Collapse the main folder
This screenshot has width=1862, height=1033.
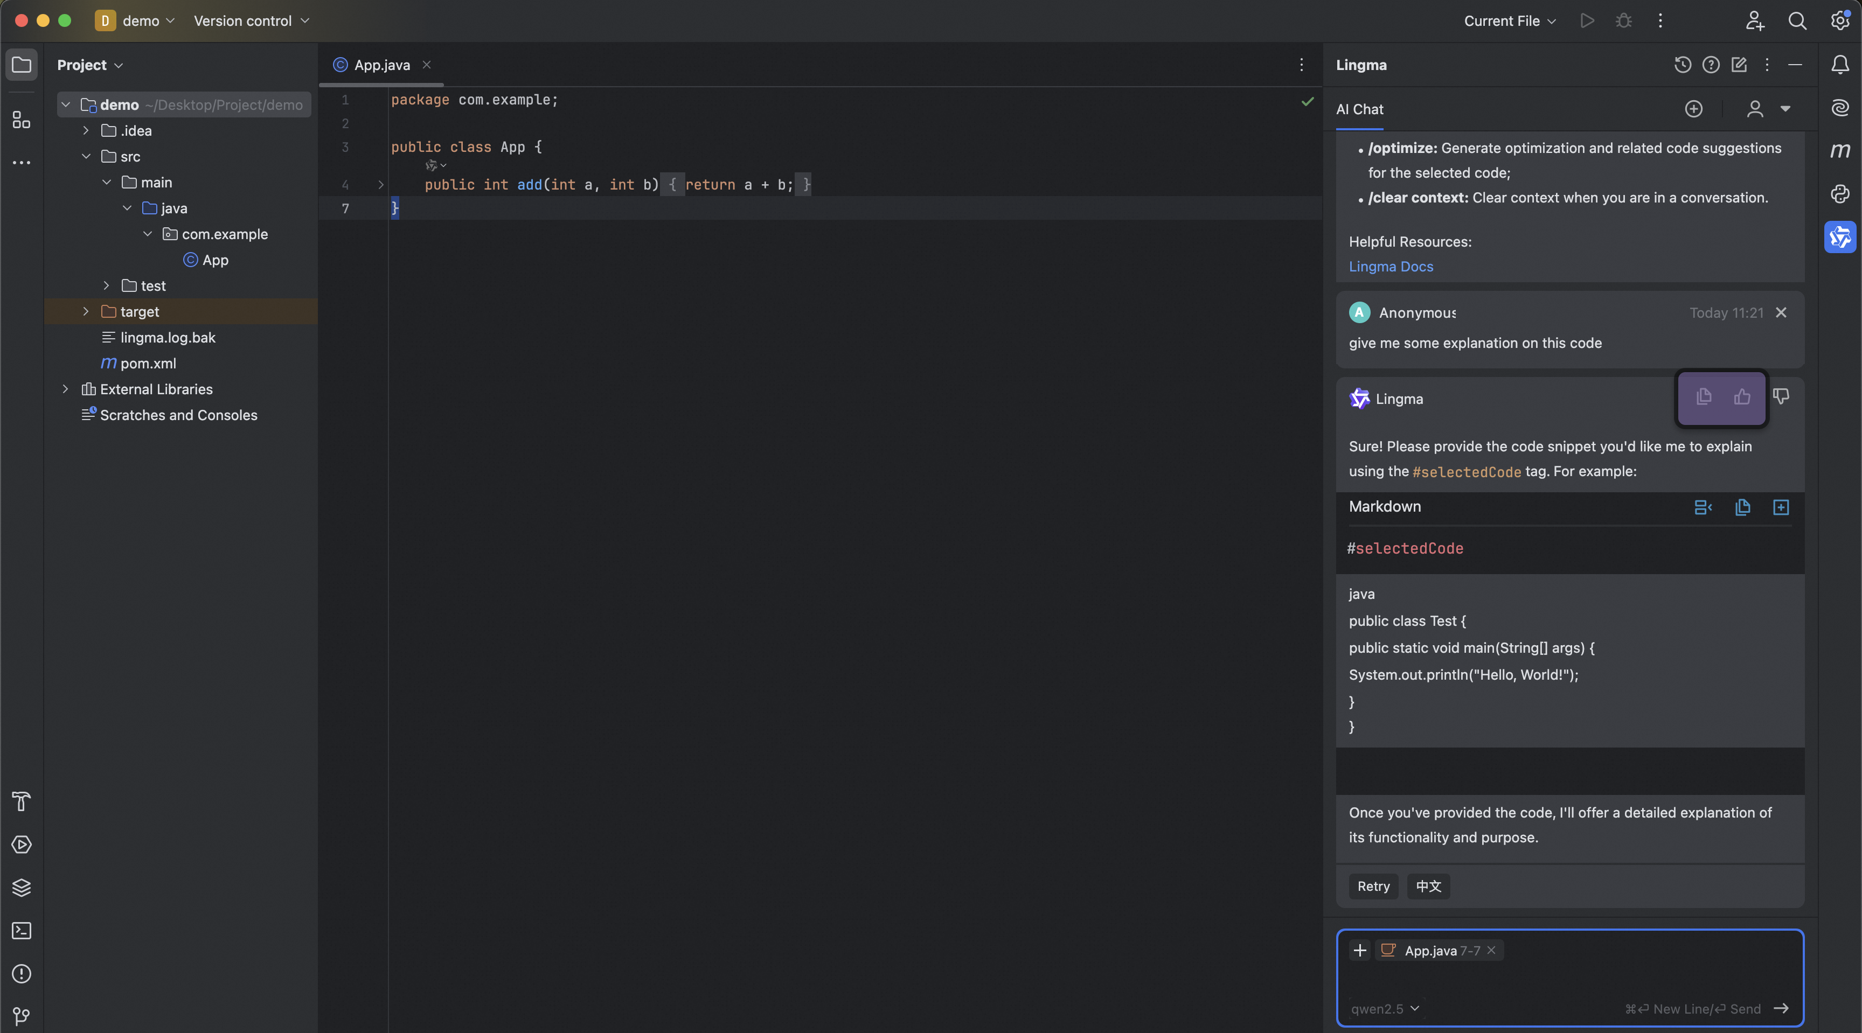[106, 182]
